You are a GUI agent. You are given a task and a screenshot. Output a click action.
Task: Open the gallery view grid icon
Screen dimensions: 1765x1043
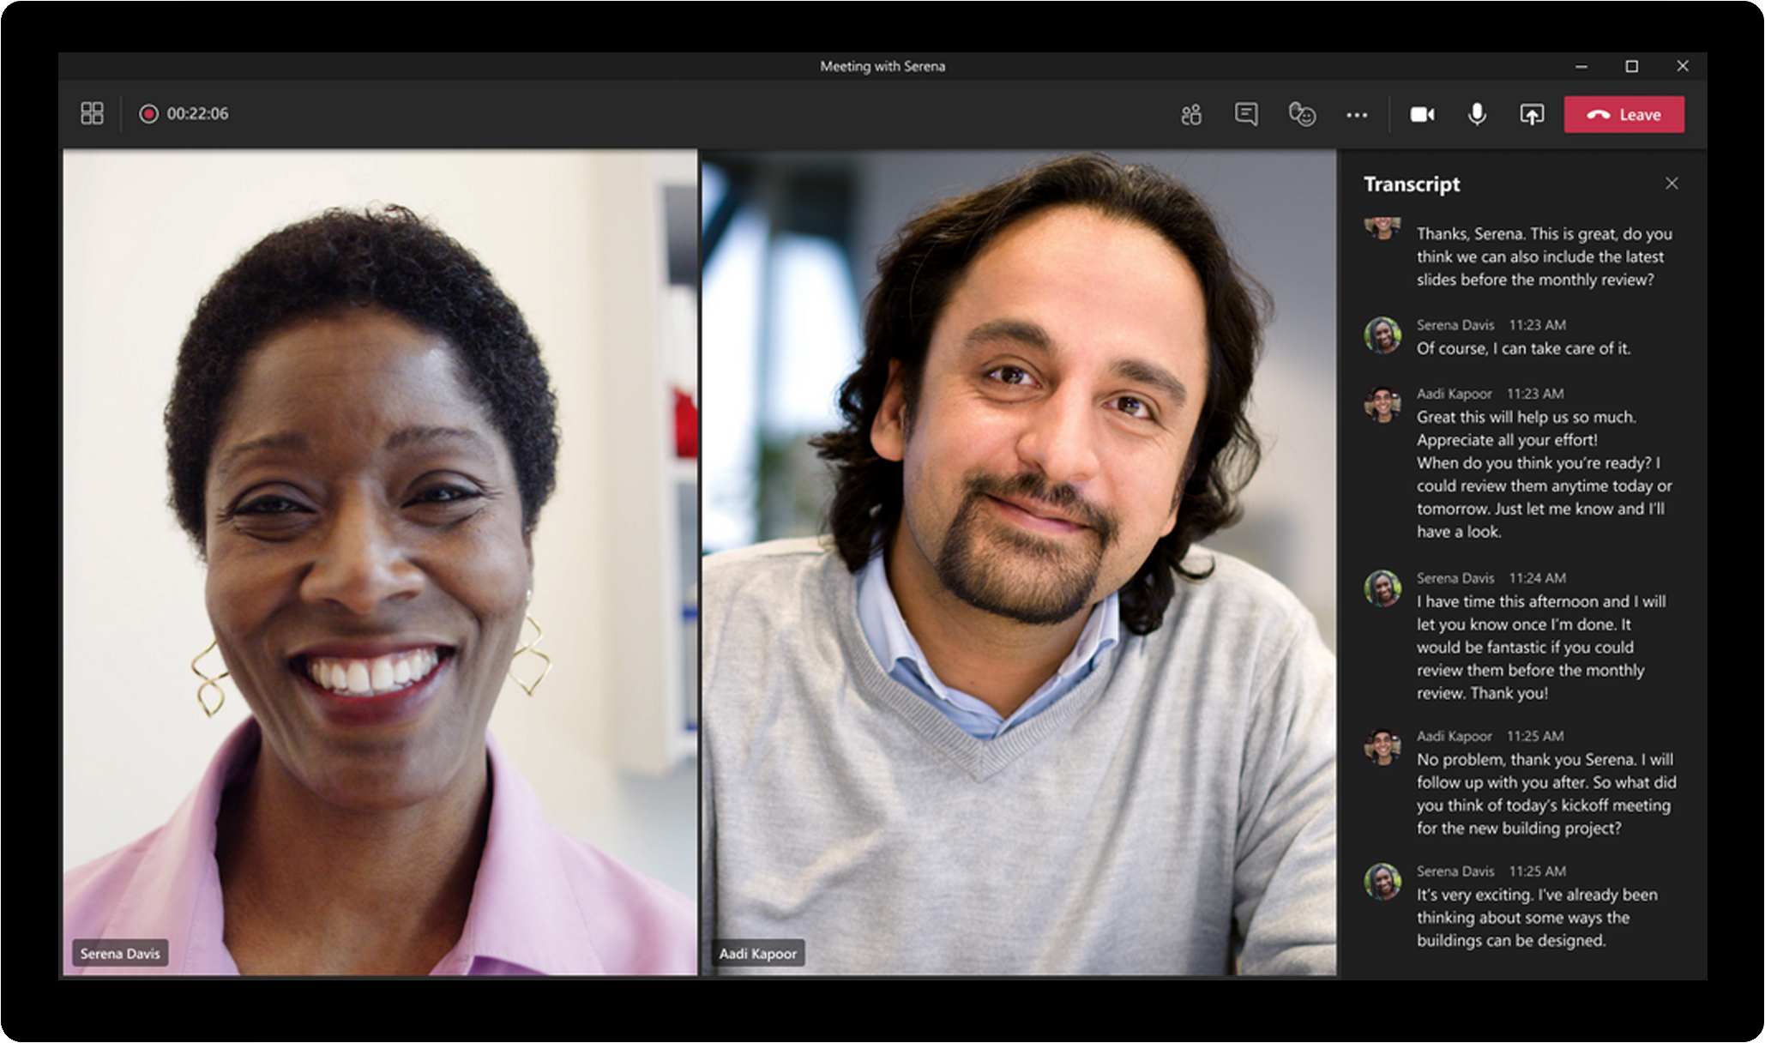(92, 113)
